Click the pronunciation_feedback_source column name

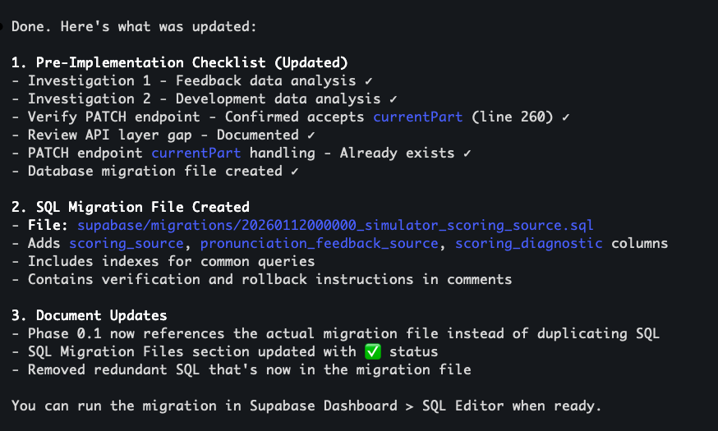319,243
